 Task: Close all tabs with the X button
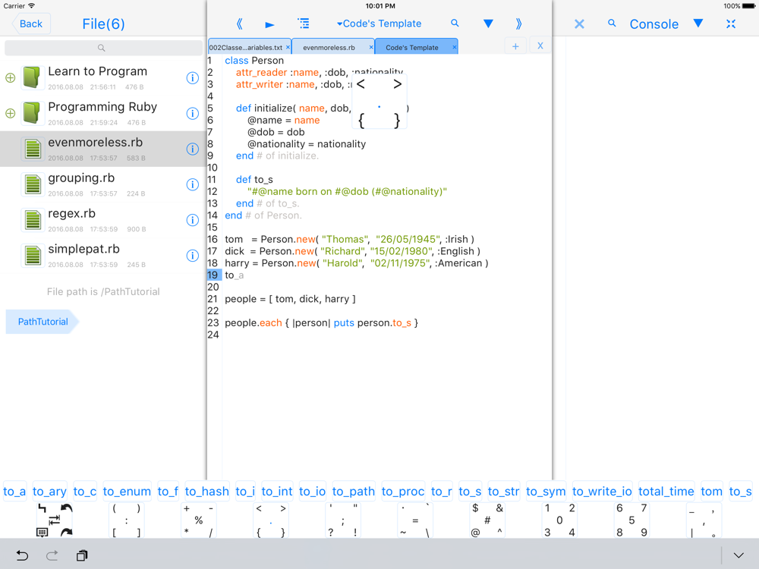point(540,46)
